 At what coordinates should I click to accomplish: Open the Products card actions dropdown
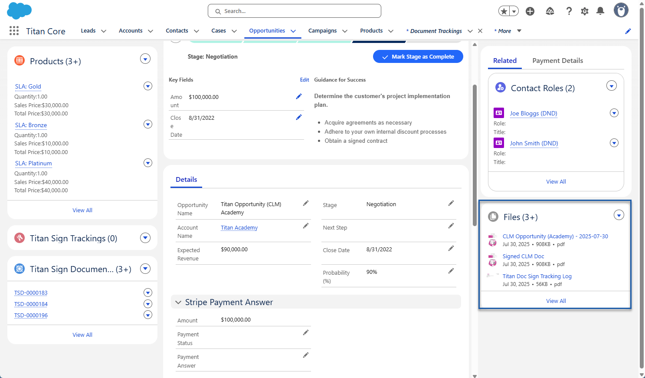point(145,58)
